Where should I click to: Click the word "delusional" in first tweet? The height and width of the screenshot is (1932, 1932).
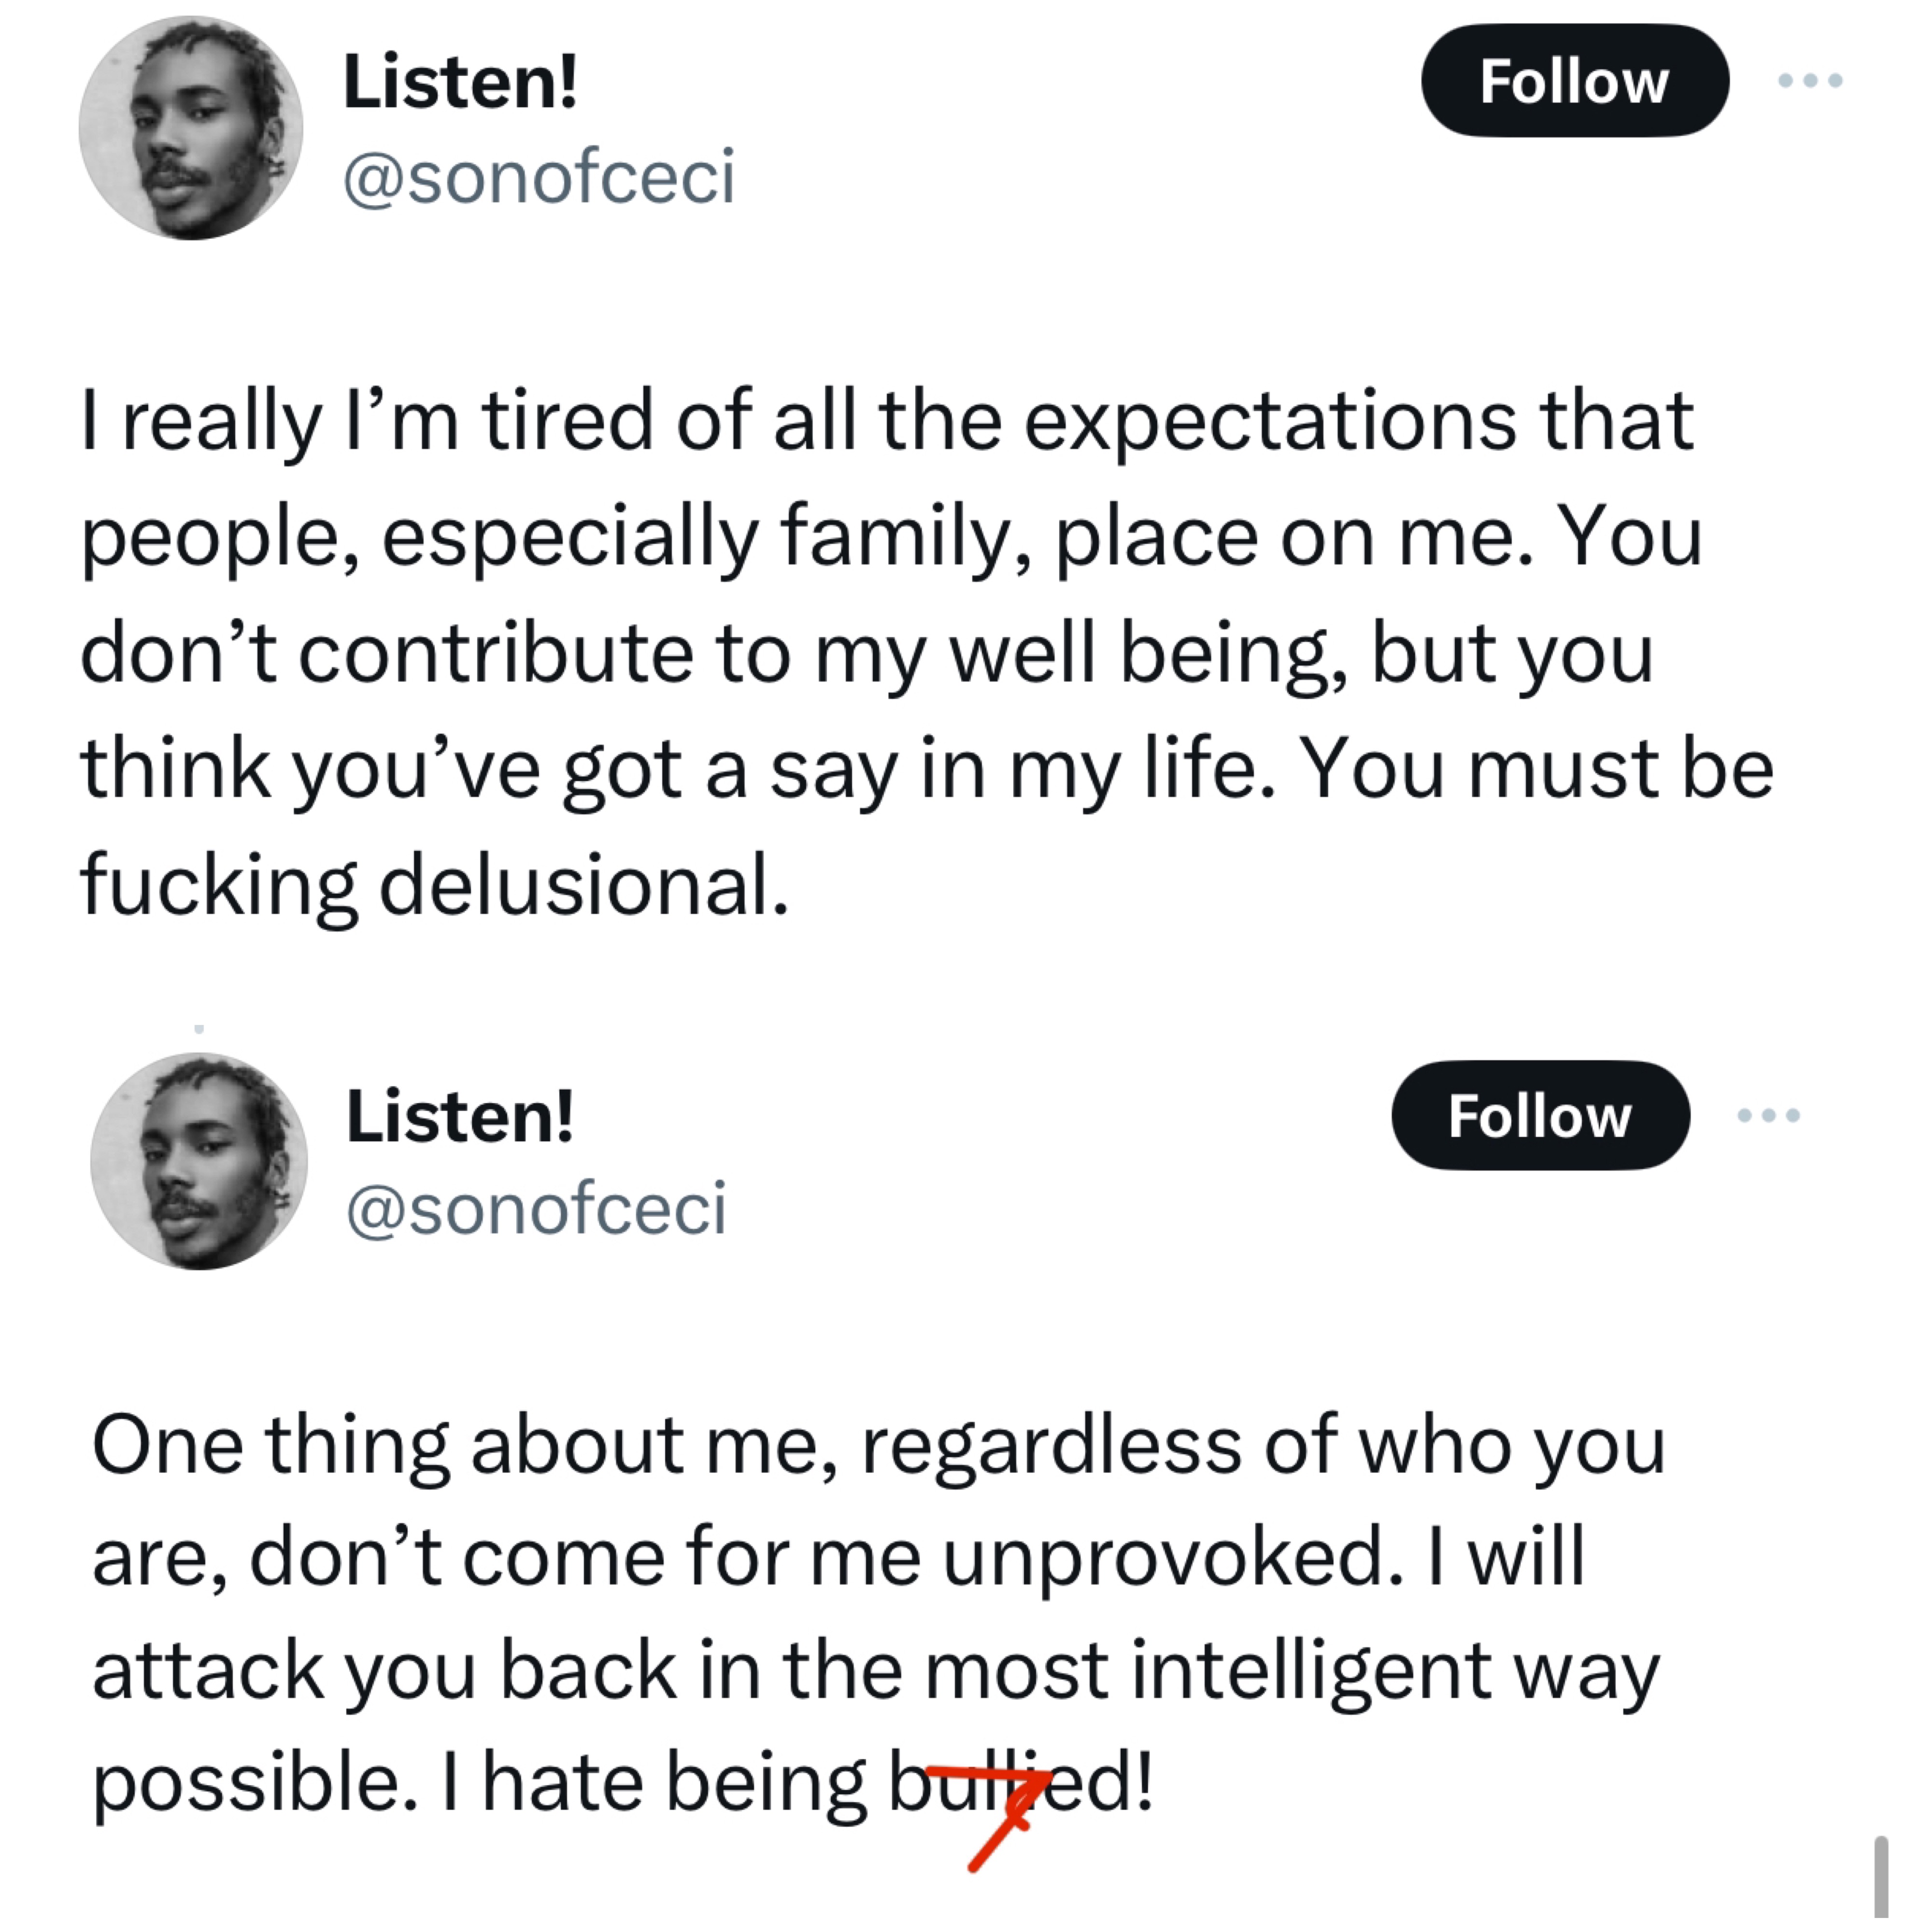583,885
